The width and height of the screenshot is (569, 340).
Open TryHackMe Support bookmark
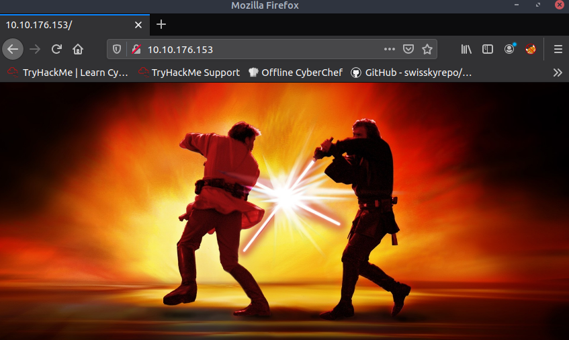click(x=189, y=73)
